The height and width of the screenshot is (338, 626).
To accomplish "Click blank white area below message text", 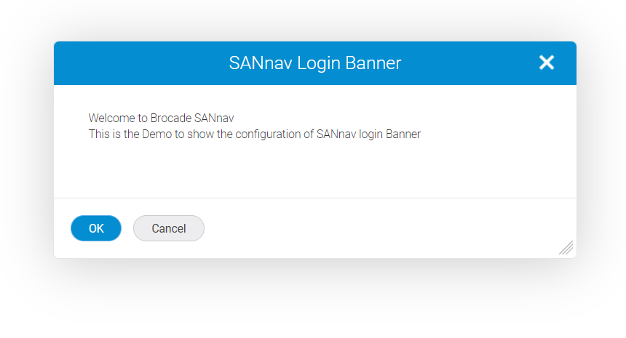I will coord(314,171).
